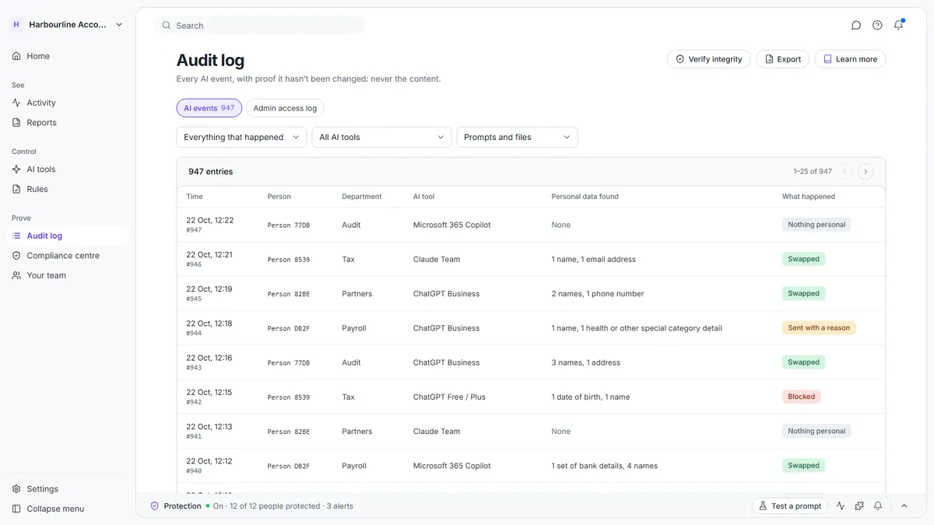Click the Export button
The height and width of the screenshot is (525, 934).
coord(782,59)
